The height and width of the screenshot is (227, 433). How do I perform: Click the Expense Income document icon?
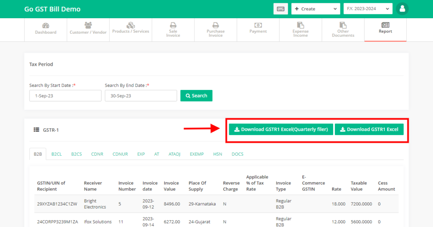pos(301,25)
